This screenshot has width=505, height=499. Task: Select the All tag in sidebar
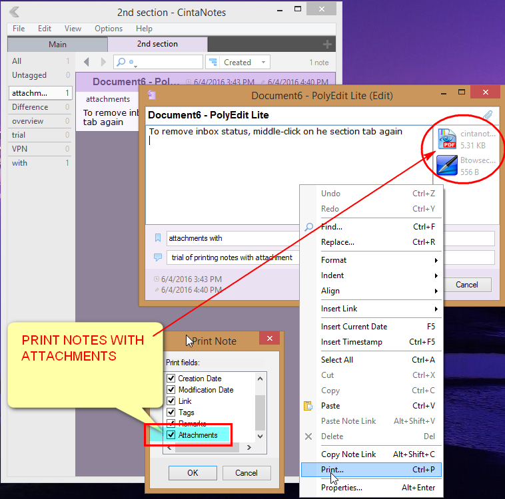click(x=40, y=61)
